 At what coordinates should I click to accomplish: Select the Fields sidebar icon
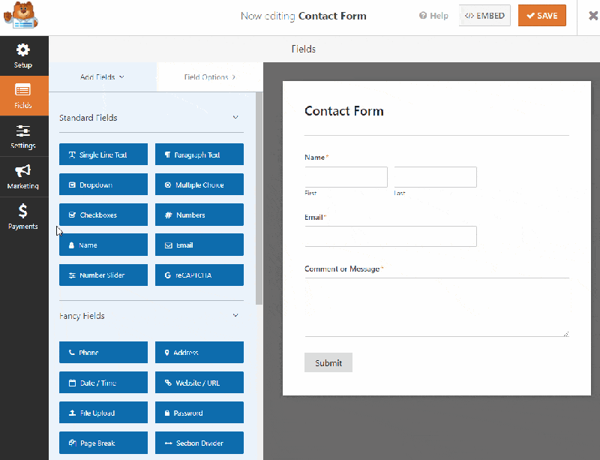pyautogui.click(x=22, y=95)
